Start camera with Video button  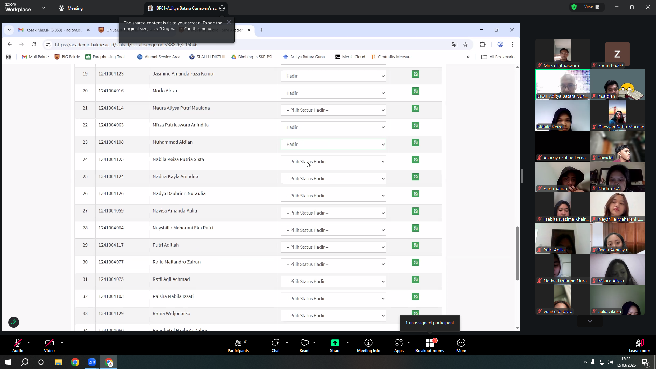click(49, 346)
